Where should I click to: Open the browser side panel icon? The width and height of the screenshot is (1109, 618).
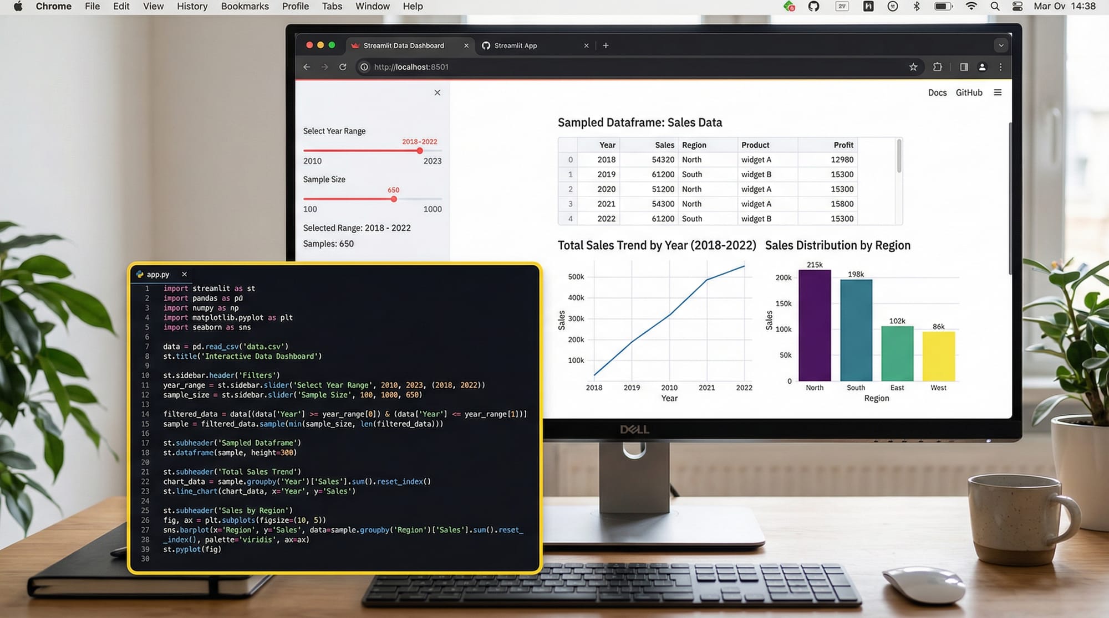click(964, 66)
